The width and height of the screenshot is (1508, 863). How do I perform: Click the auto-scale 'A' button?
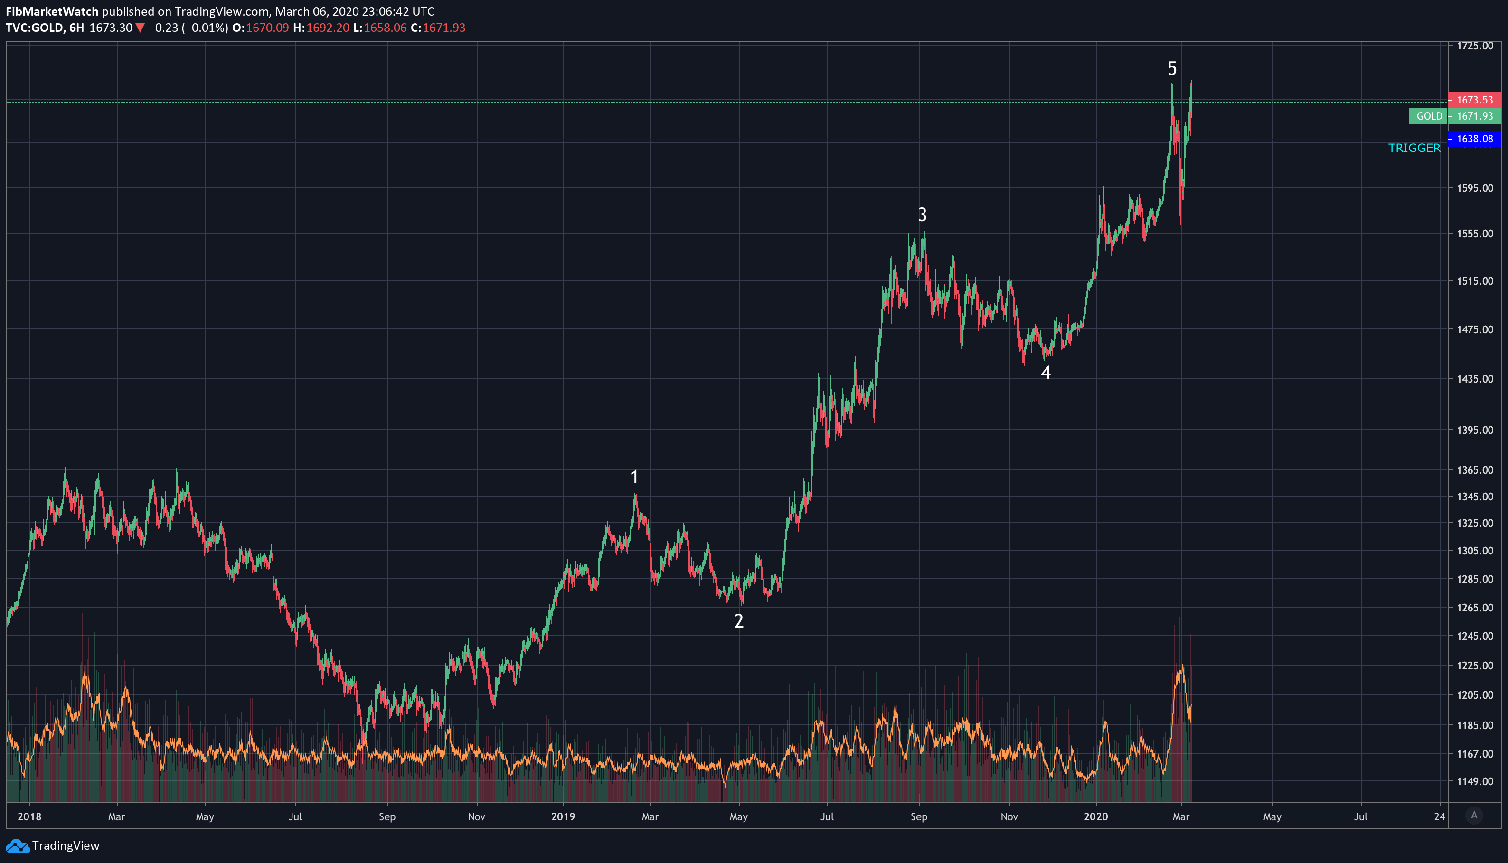[1474, 816]
